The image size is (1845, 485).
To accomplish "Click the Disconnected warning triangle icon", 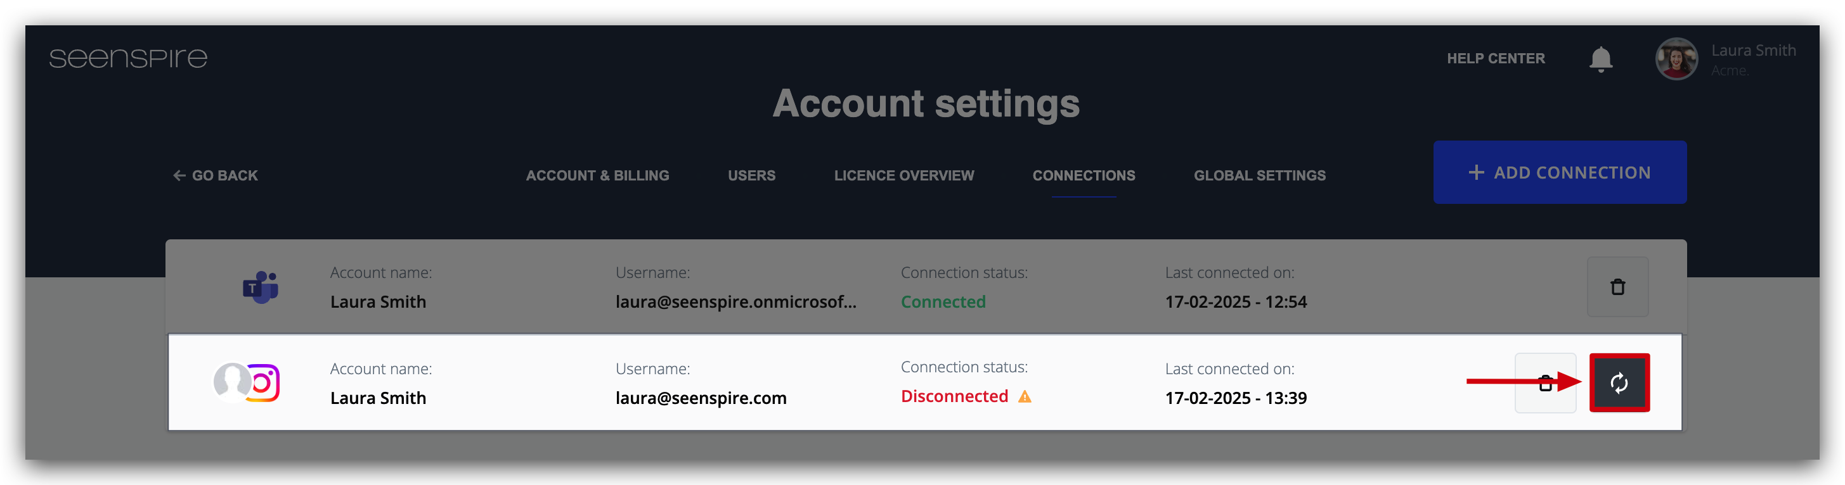I will pyautogui.click(x=1024, y=396).
